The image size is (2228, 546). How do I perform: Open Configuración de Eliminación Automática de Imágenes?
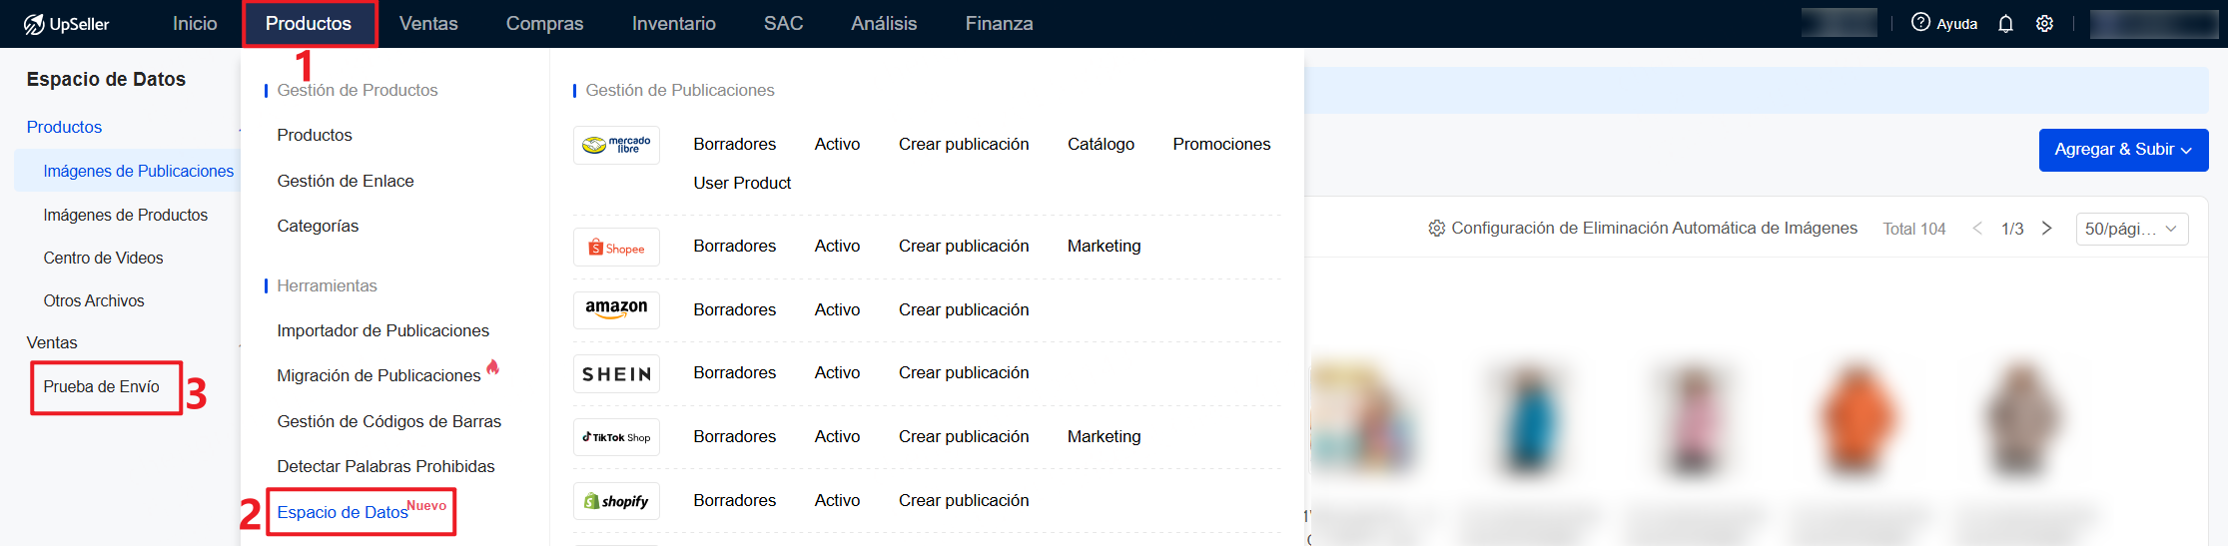1643,229
